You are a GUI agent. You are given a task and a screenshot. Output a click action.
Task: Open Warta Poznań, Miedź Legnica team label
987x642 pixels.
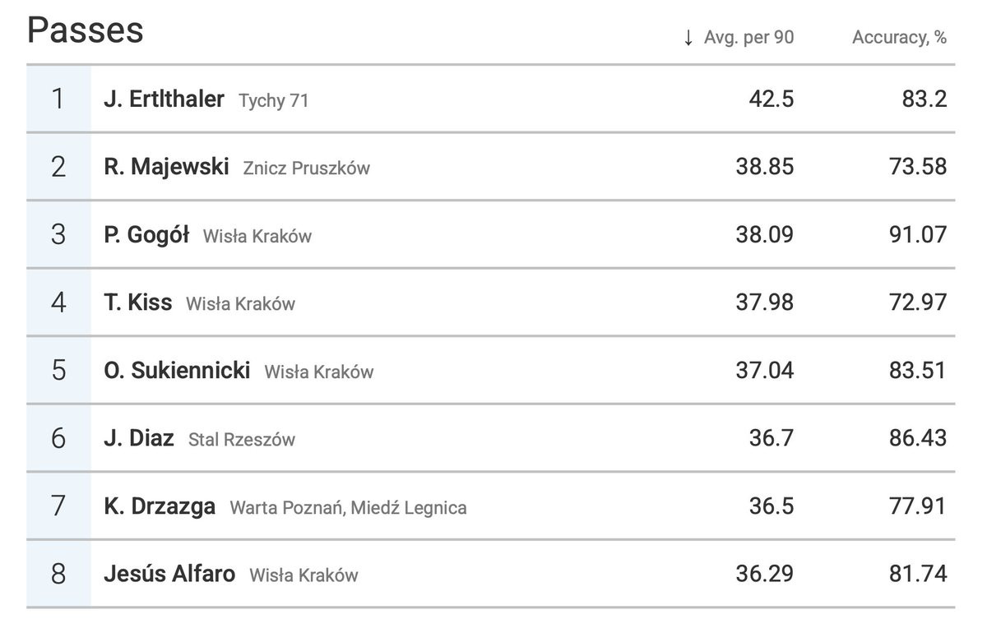pos(348,508)
